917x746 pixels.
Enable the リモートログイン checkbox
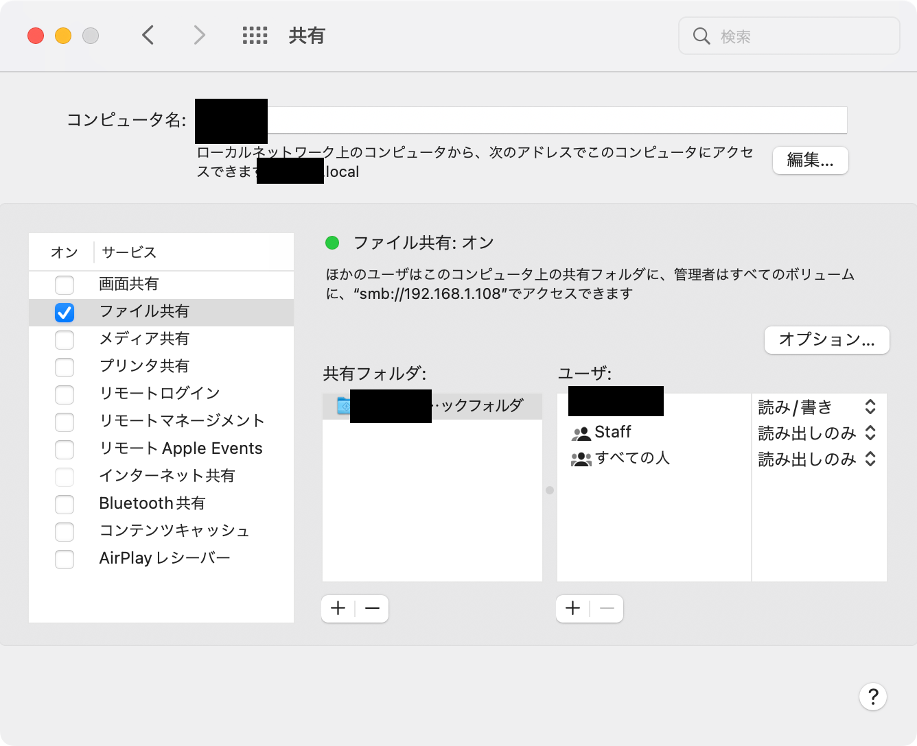point(65,394)
